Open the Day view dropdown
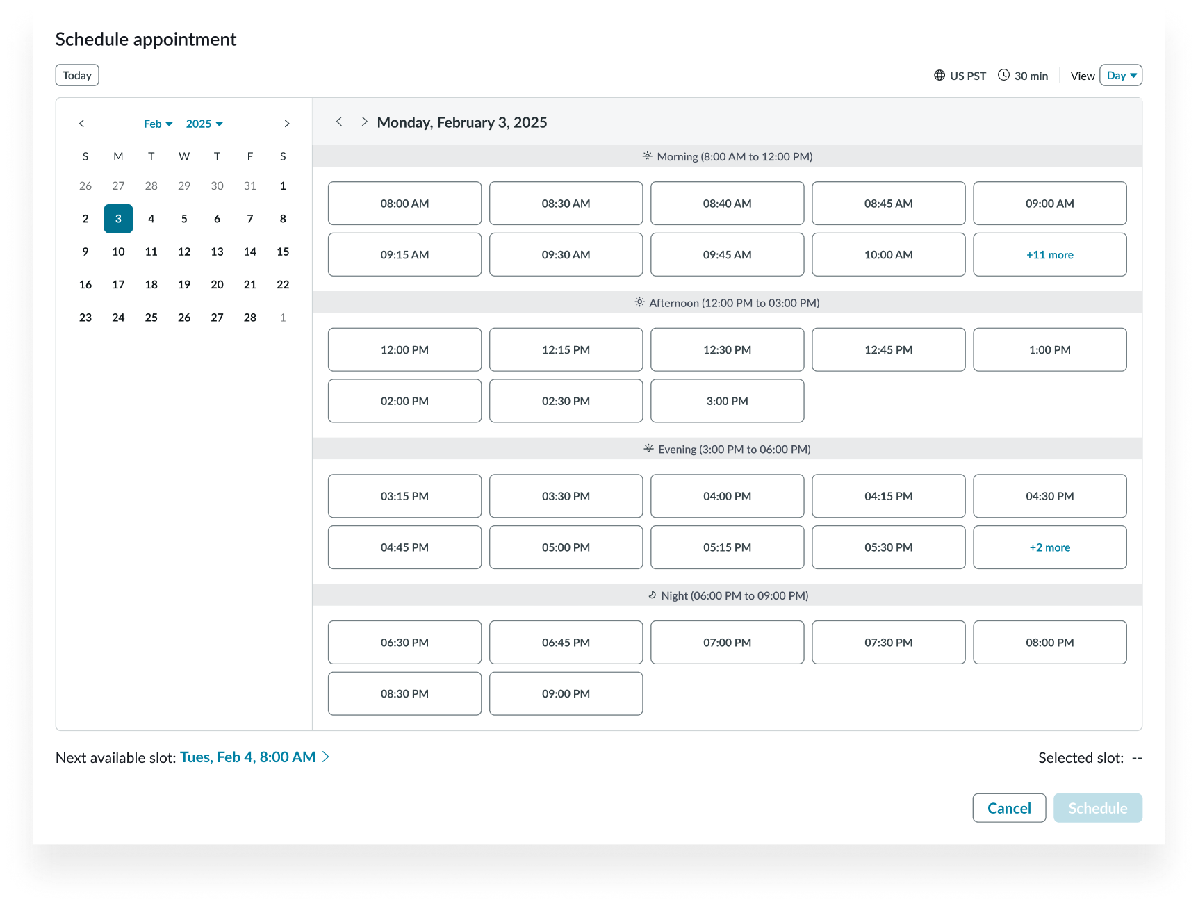This screenshot has height=906, width=1198. (x=1120, y=75)
